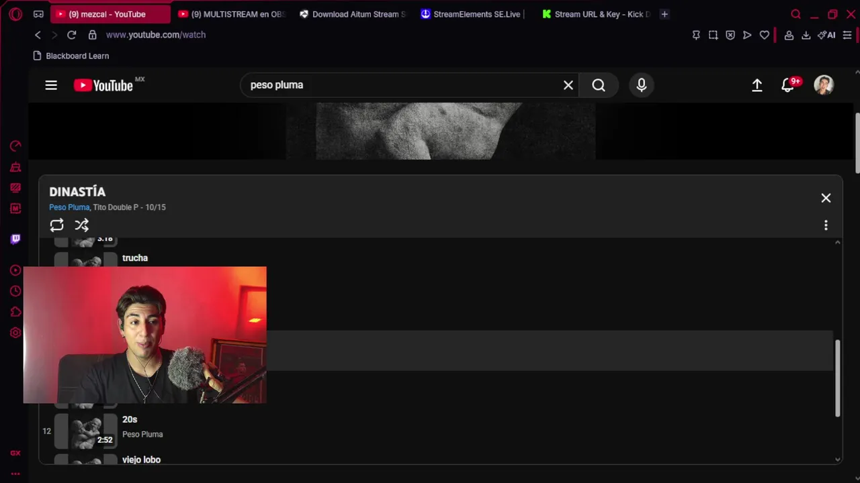The height and width of the screenshot is (483, 860).
Task: Open the Easy Setup sliders icon
Action: pyautogui.click(x=847, y=35)
